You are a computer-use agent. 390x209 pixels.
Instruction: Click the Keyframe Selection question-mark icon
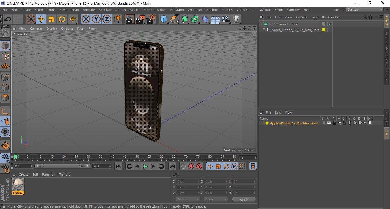199,166
